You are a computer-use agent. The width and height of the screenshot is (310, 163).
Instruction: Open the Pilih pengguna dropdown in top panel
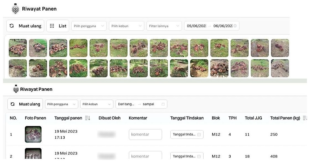point(89,26)
